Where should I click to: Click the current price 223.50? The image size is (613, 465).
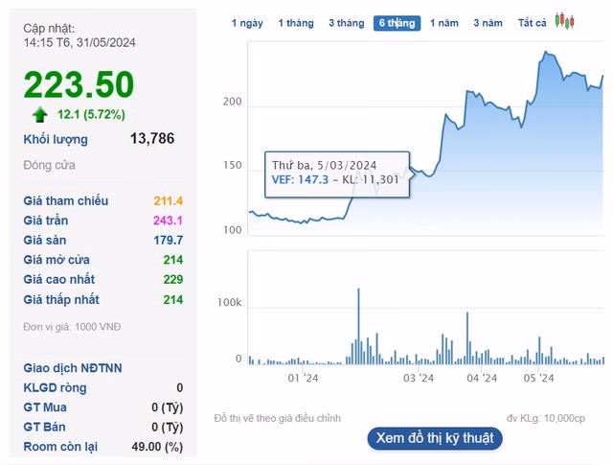79,85
